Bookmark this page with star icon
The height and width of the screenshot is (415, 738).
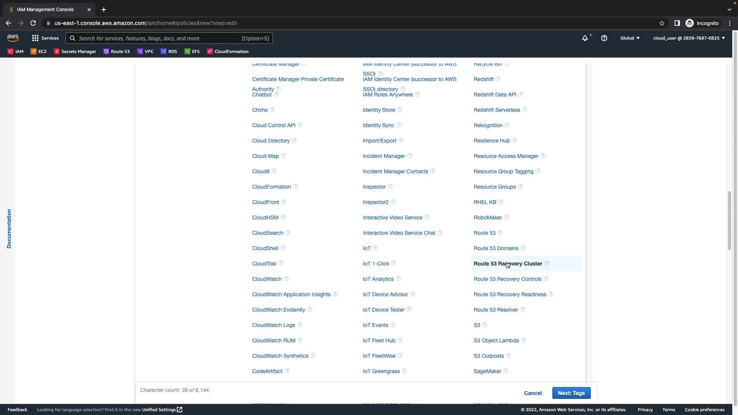662,23
